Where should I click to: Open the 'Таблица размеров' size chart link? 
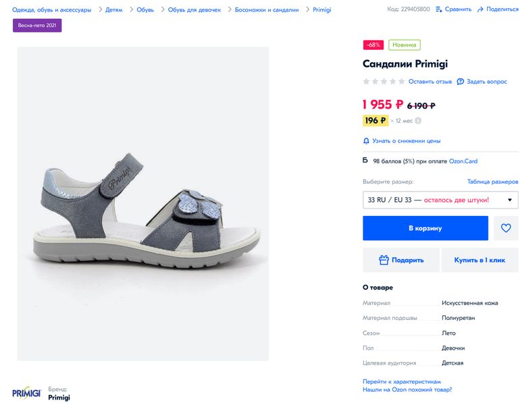tap(492, 182)
